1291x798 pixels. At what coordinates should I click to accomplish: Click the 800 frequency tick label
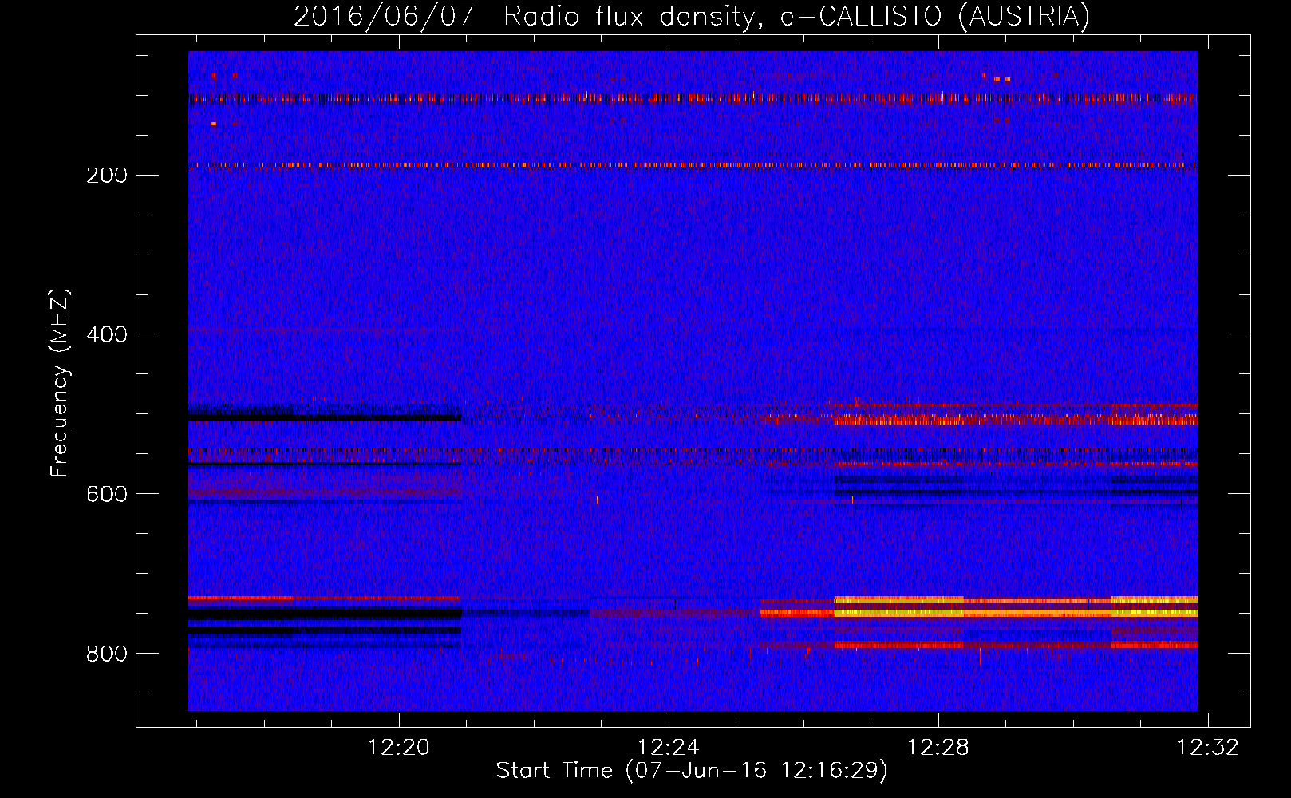click(x=107, y=654)
